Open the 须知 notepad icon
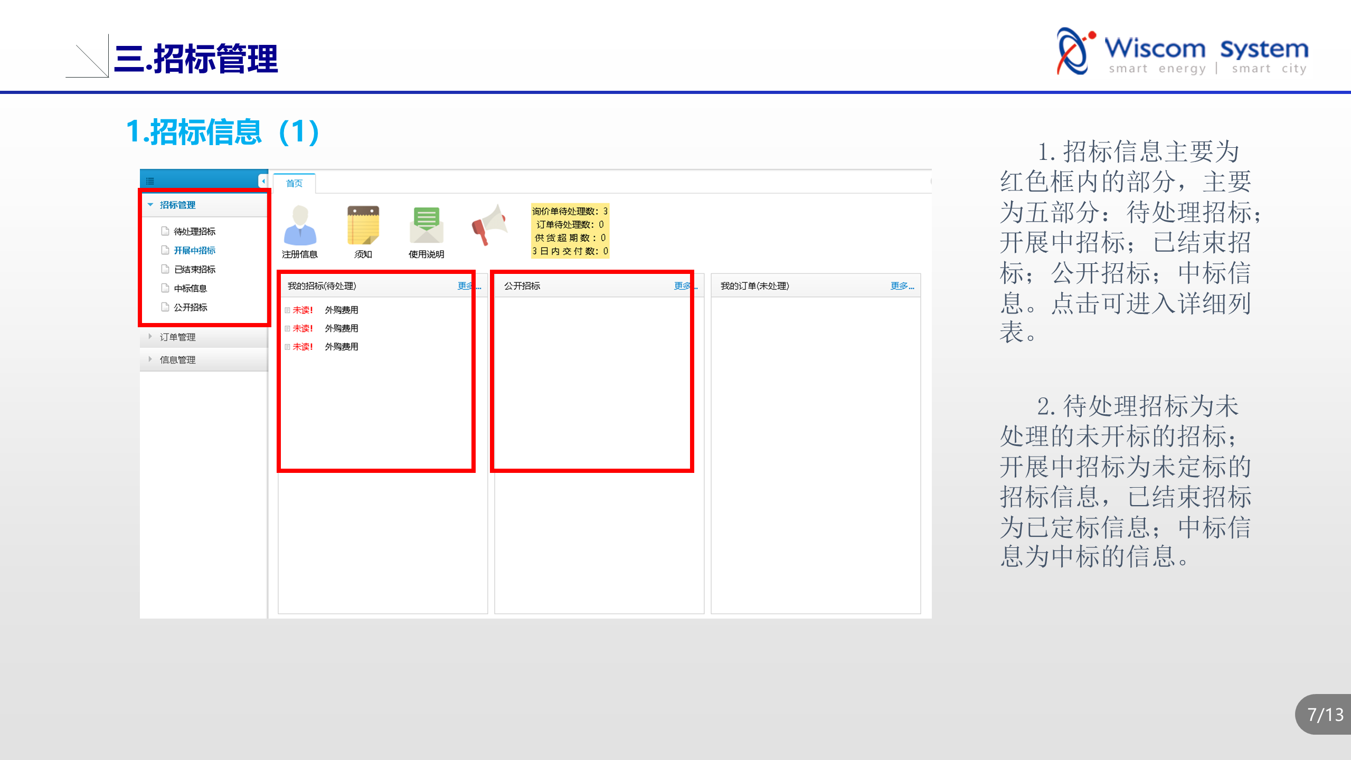Screen dimensions: 1351x760 tap(363, 226)
